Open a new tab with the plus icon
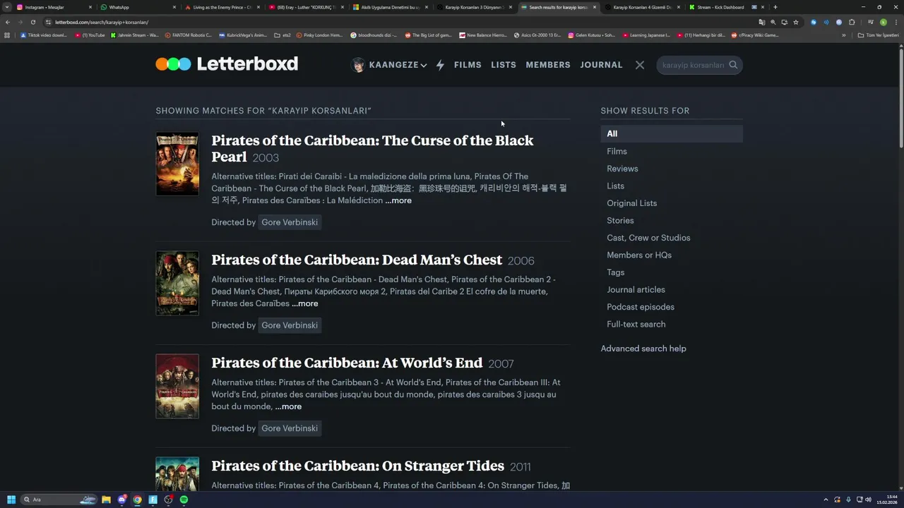The width and height of the screenshot is (904, 508). 775,7
